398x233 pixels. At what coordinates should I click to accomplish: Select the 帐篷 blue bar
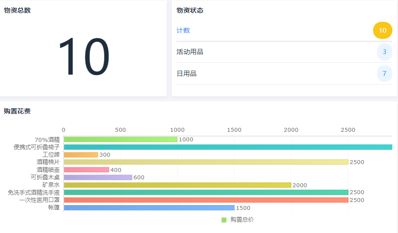pos(149,208)
